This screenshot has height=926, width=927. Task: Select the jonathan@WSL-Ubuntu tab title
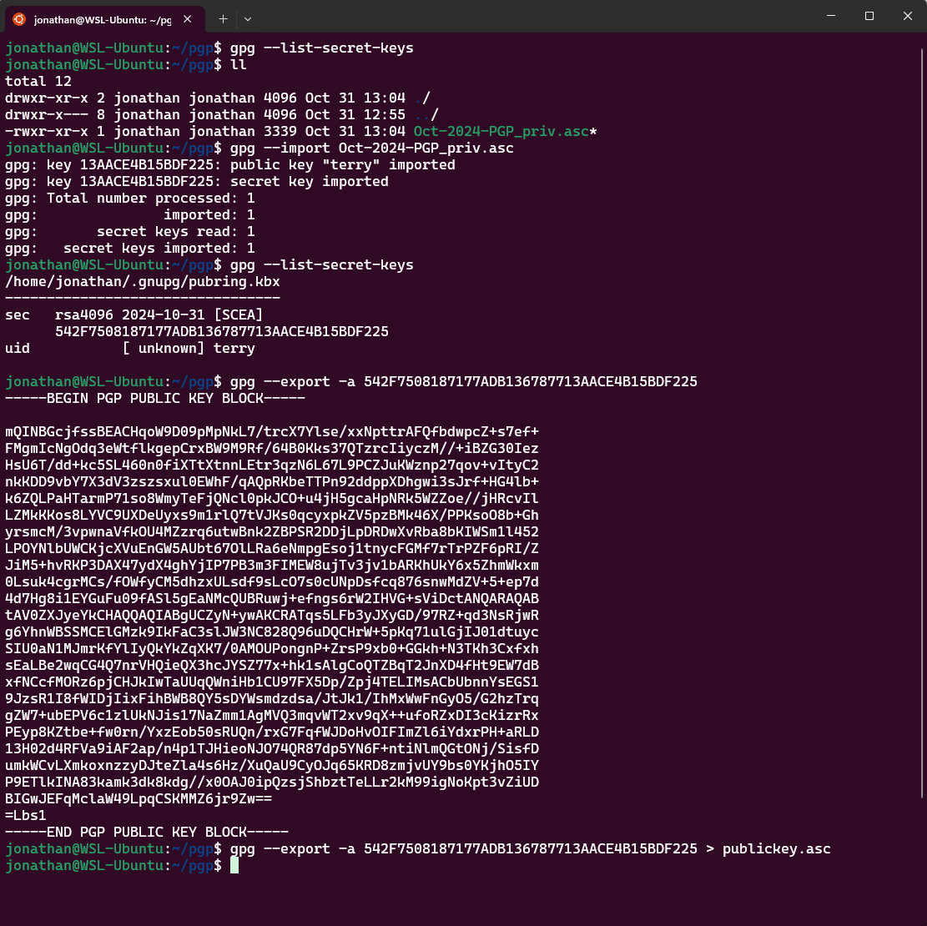(x=102, y=18)
